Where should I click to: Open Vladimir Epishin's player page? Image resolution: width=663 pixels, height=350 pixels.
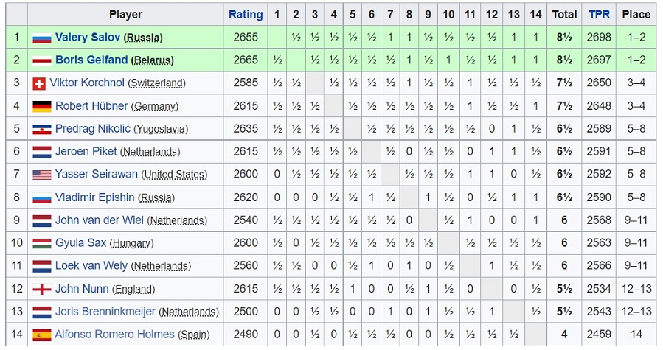tap(94, 197)
